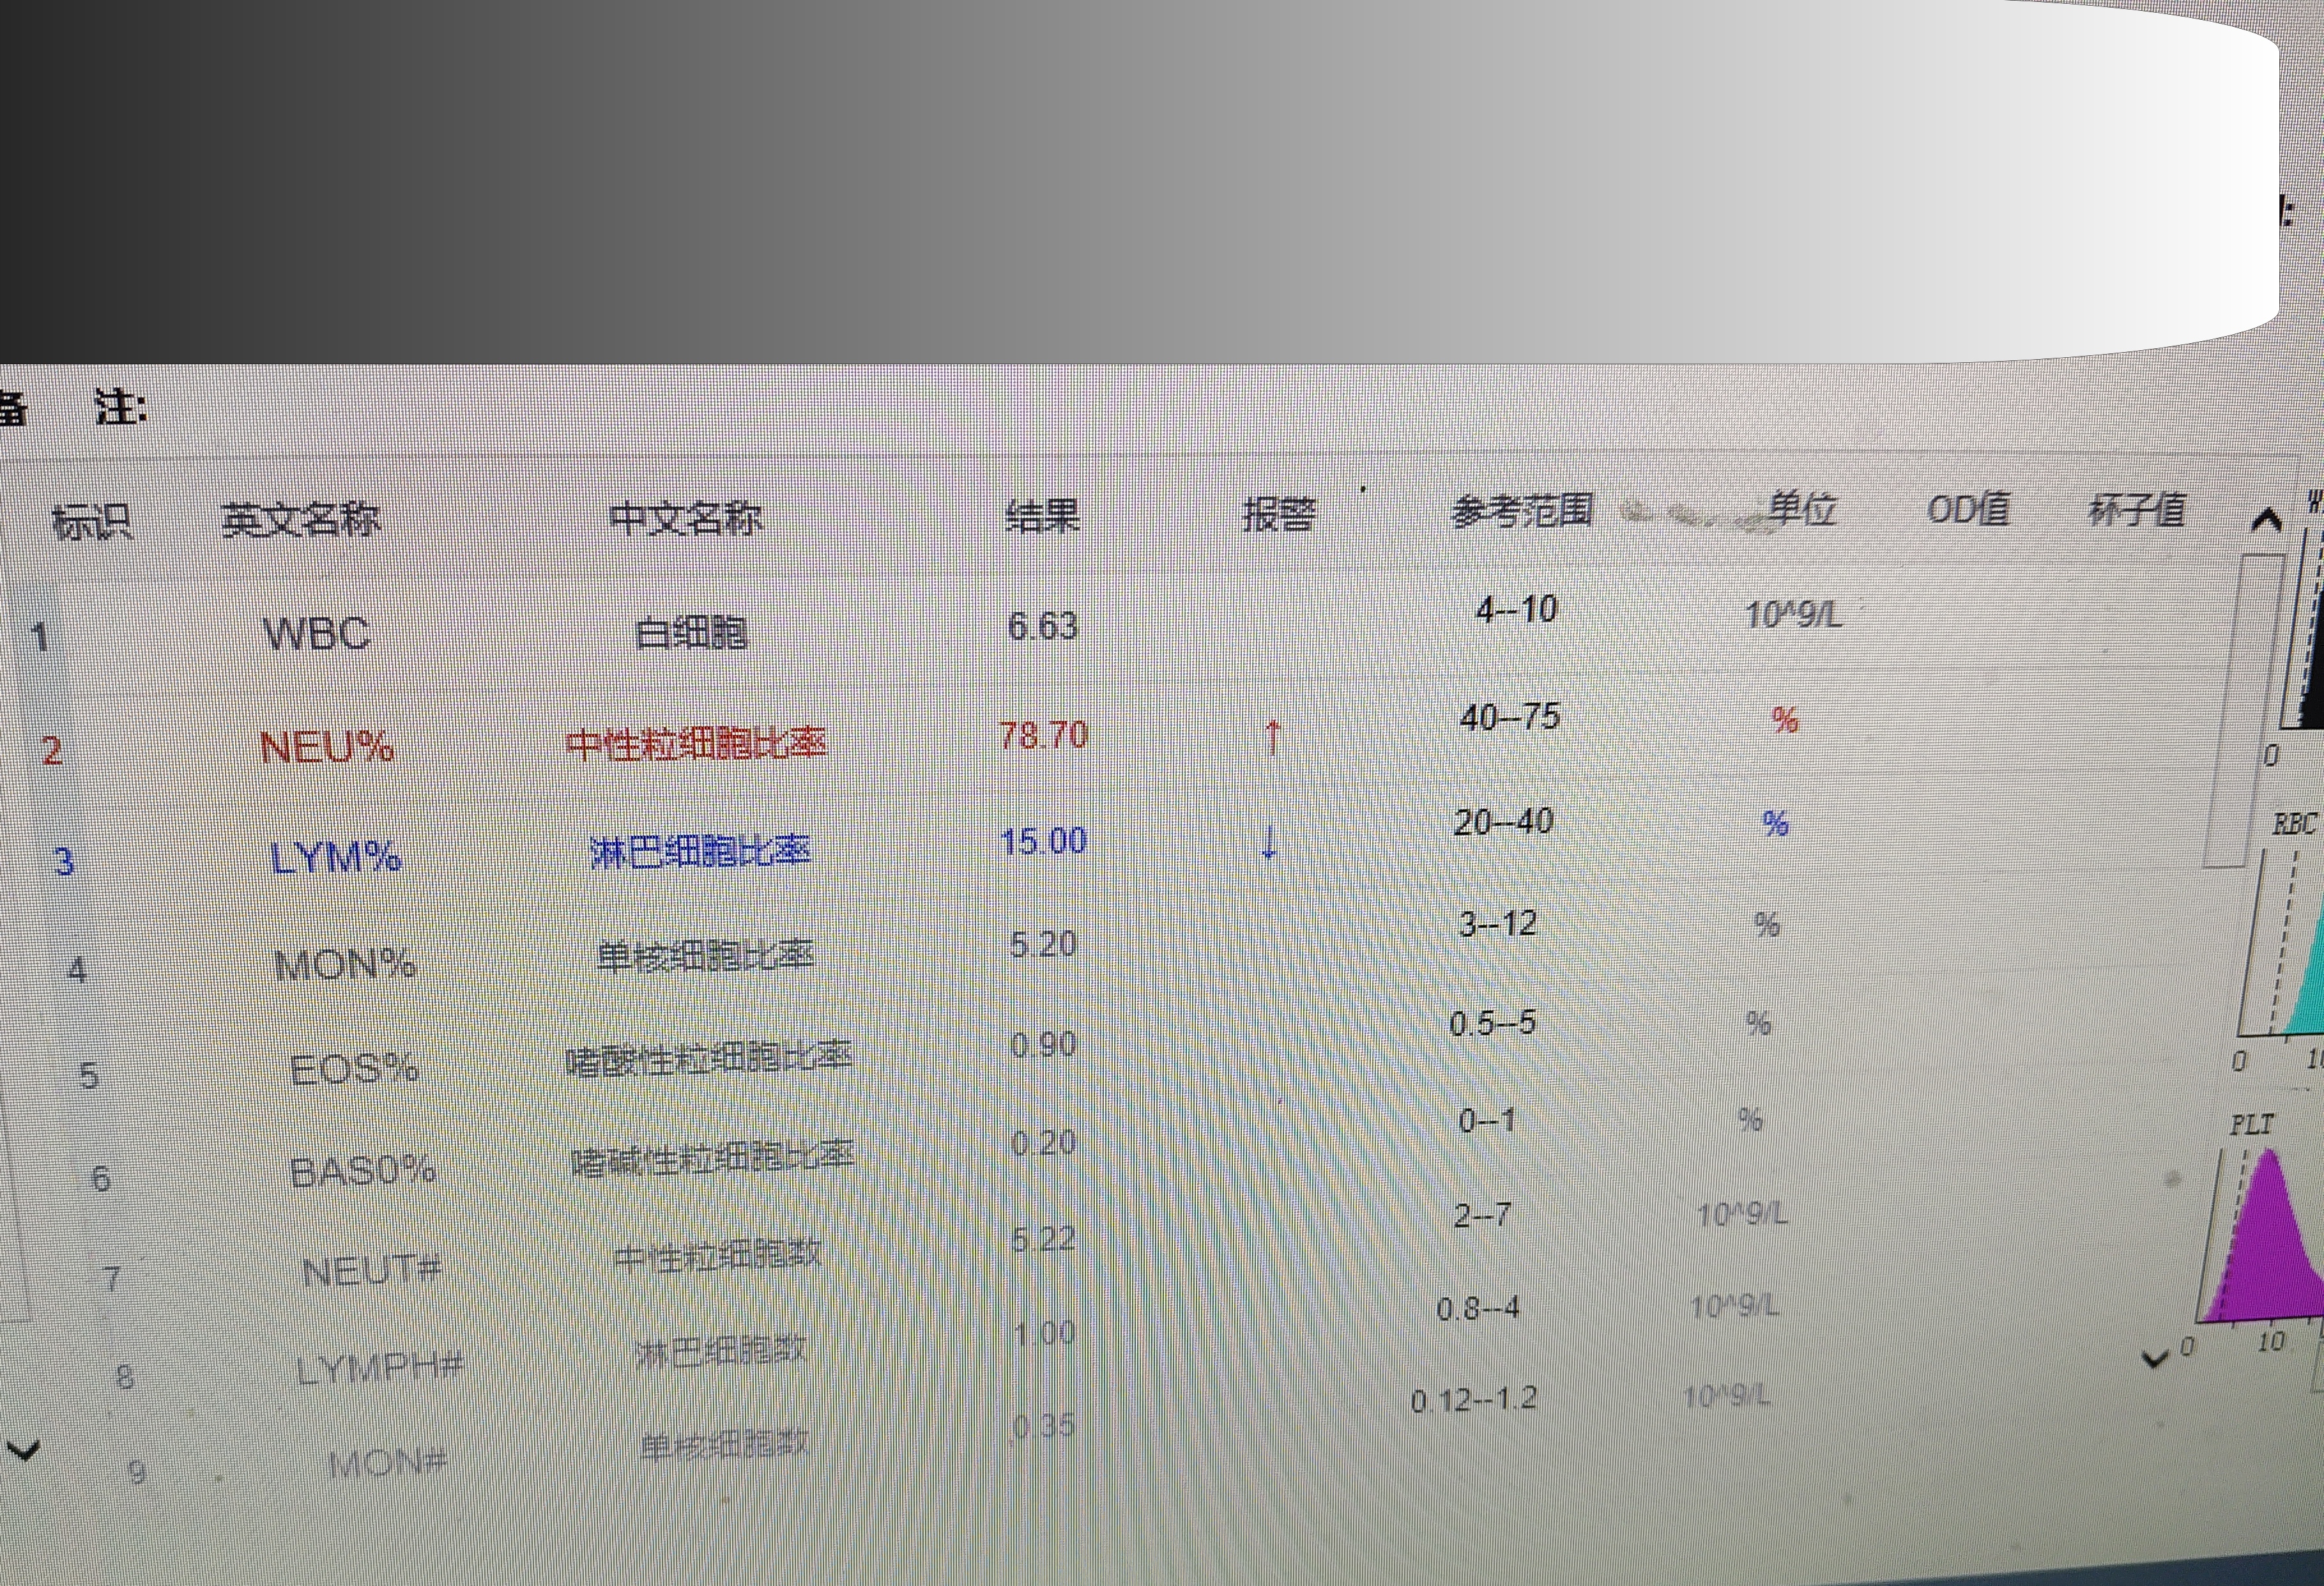Click row number 2 identifier
2324x1586 pixels.
pos(52,750)
